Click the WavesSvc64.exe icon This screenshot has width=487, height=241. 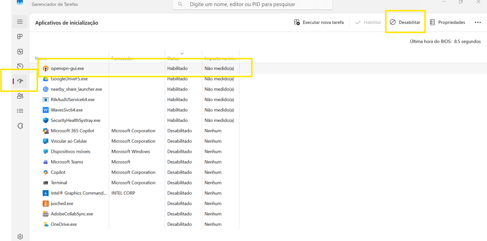[45, 110]
